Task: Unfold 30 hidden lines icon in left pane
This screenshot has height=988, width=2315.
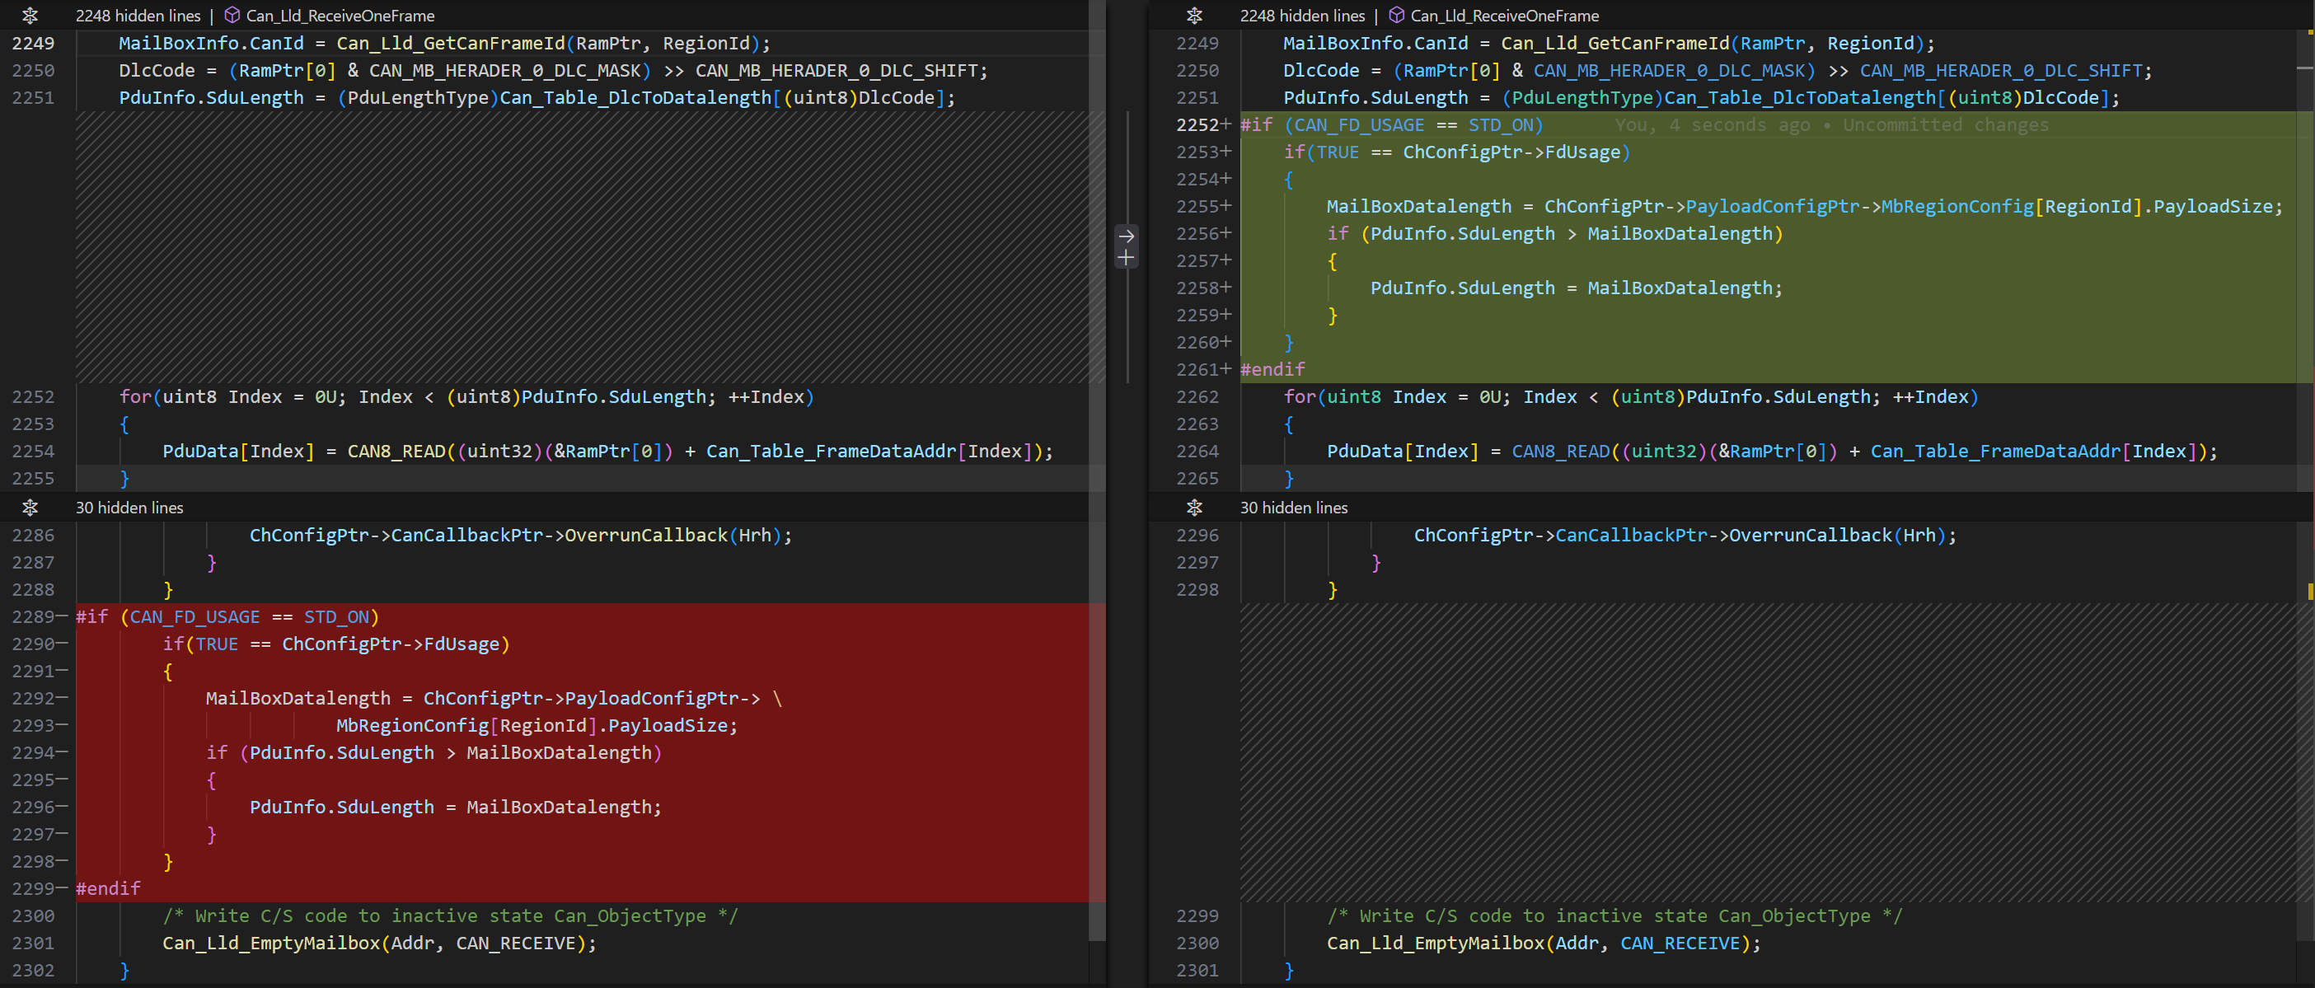Action: 30,508
